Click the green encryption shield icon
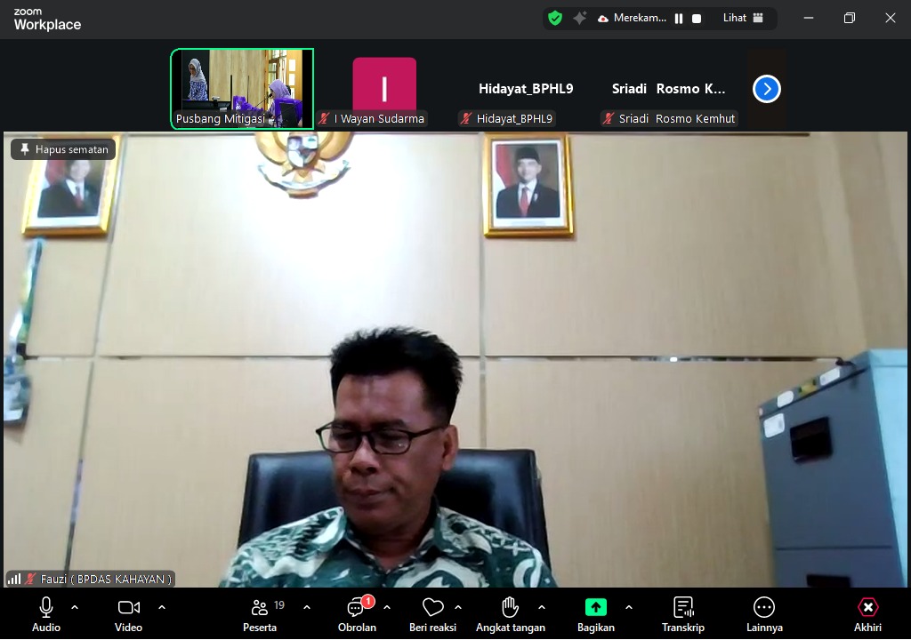 click(555, 18)
